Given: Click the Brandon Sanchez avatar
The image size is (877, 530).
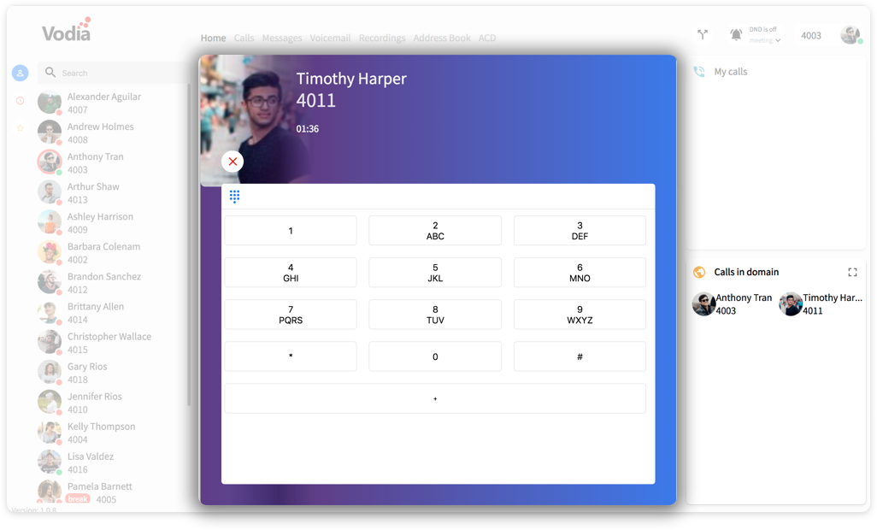Looking at the screenshot, I should pyautogui.click(x=50, y=282).
